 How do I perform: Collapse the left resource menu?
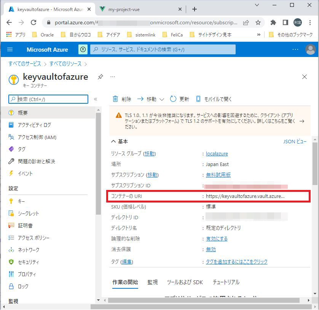coord(96,99)
